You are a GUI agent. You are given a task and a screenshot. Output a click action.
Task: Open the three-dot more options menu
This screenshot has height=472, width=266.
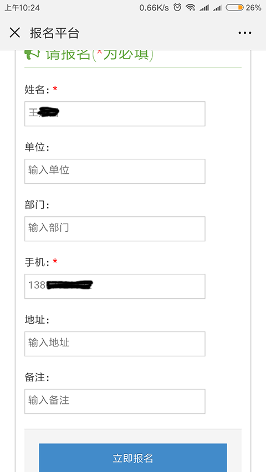coord(244,33)
